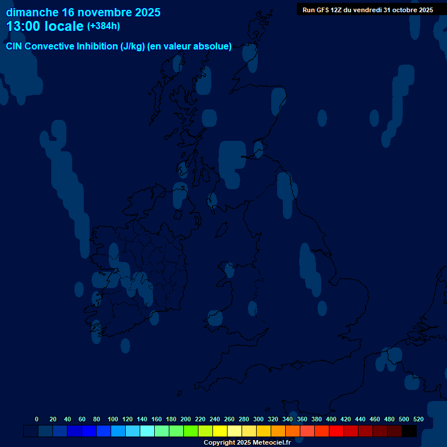The height and width of the screenshot is (447, 447).
Task: Click the black swatch at the legend's end
Action: pos(409,431)
